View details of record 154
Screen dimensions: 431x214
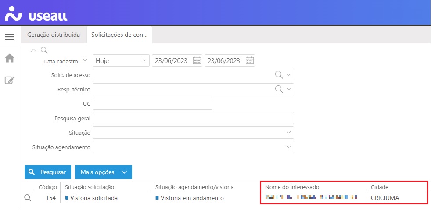click(x=28, y=198)
